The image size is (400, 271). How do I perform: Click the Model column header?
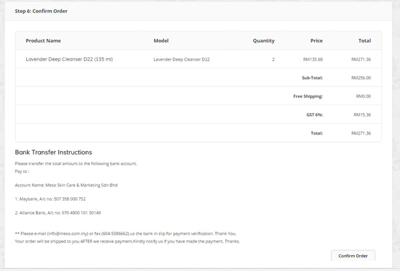[x=161, y=41]
